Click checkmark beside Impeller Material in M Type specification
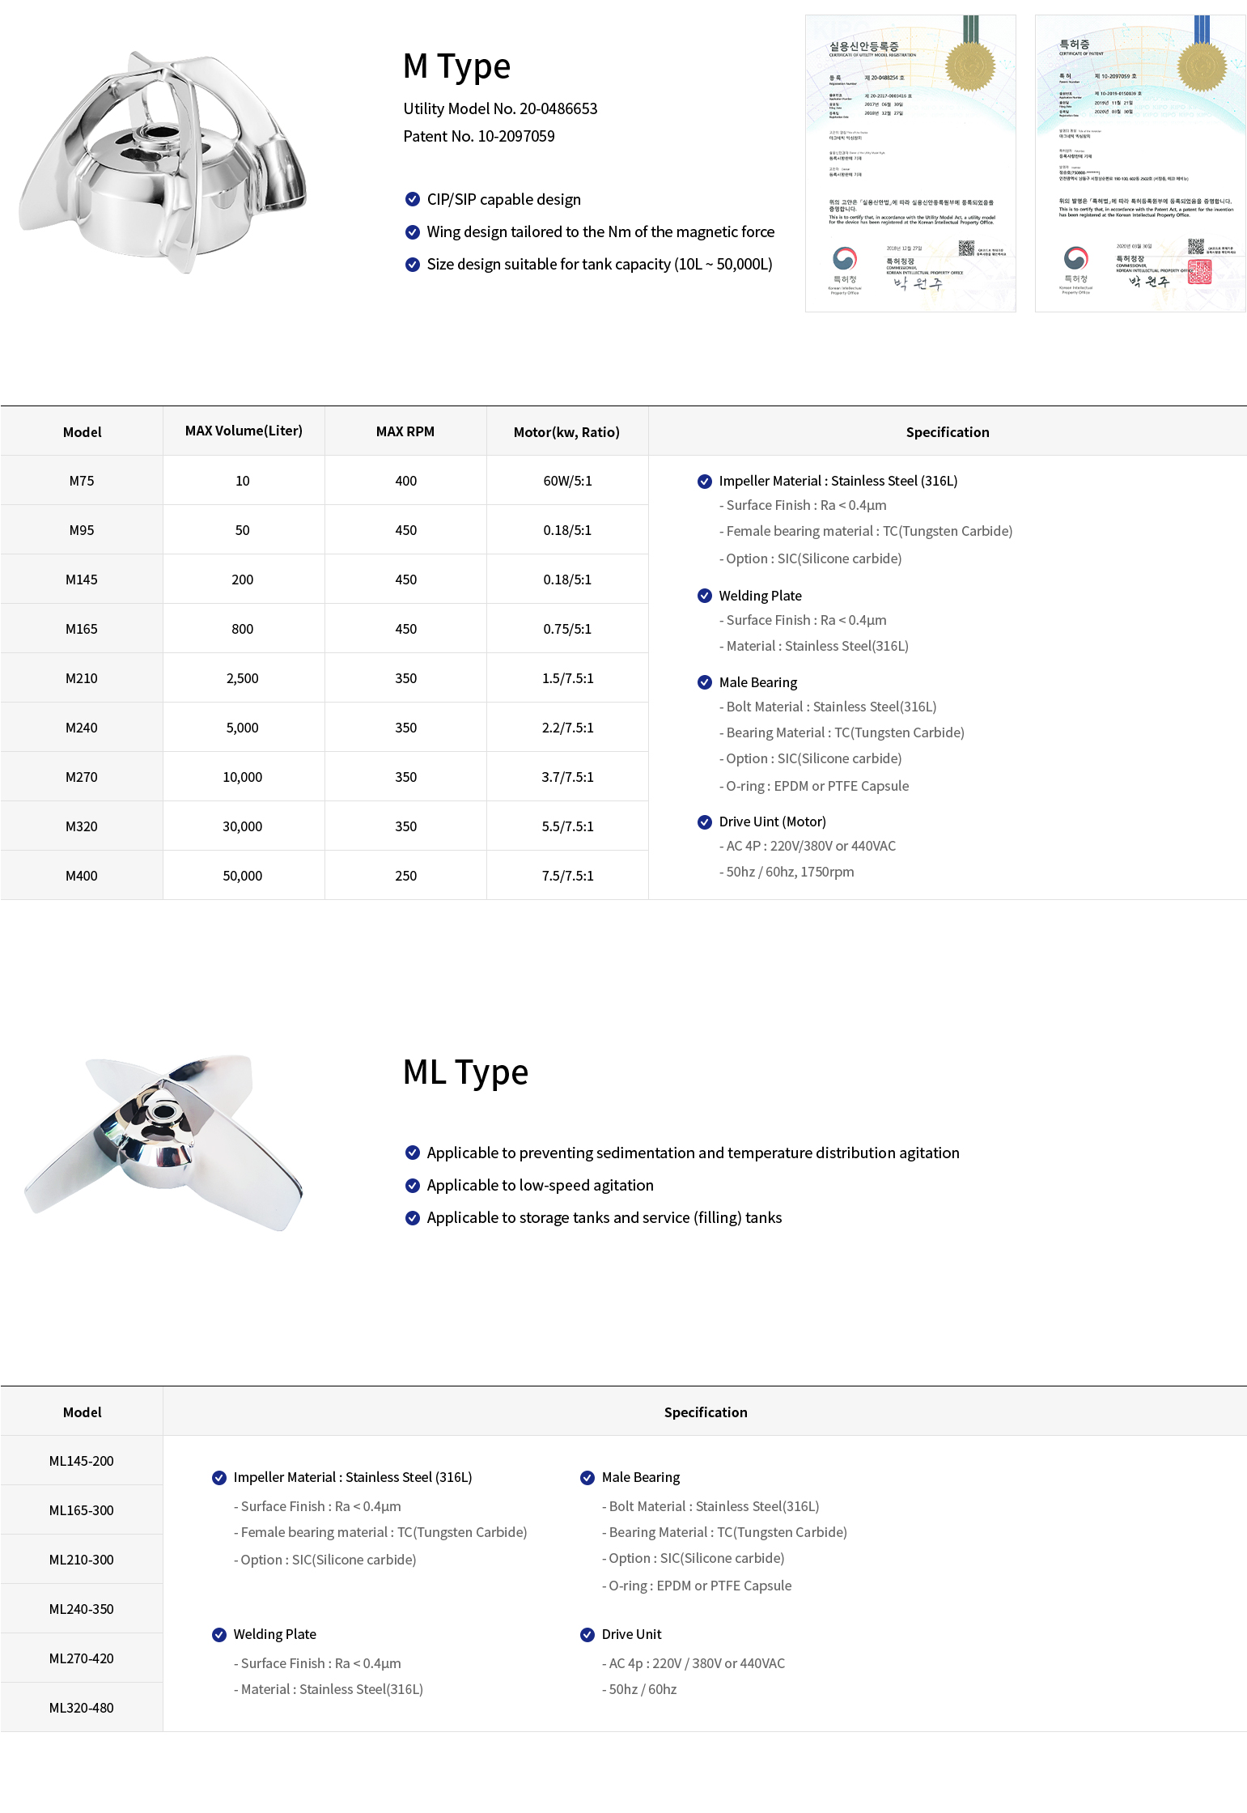Screen dimensions: 1247x1813 click(704, 481)
